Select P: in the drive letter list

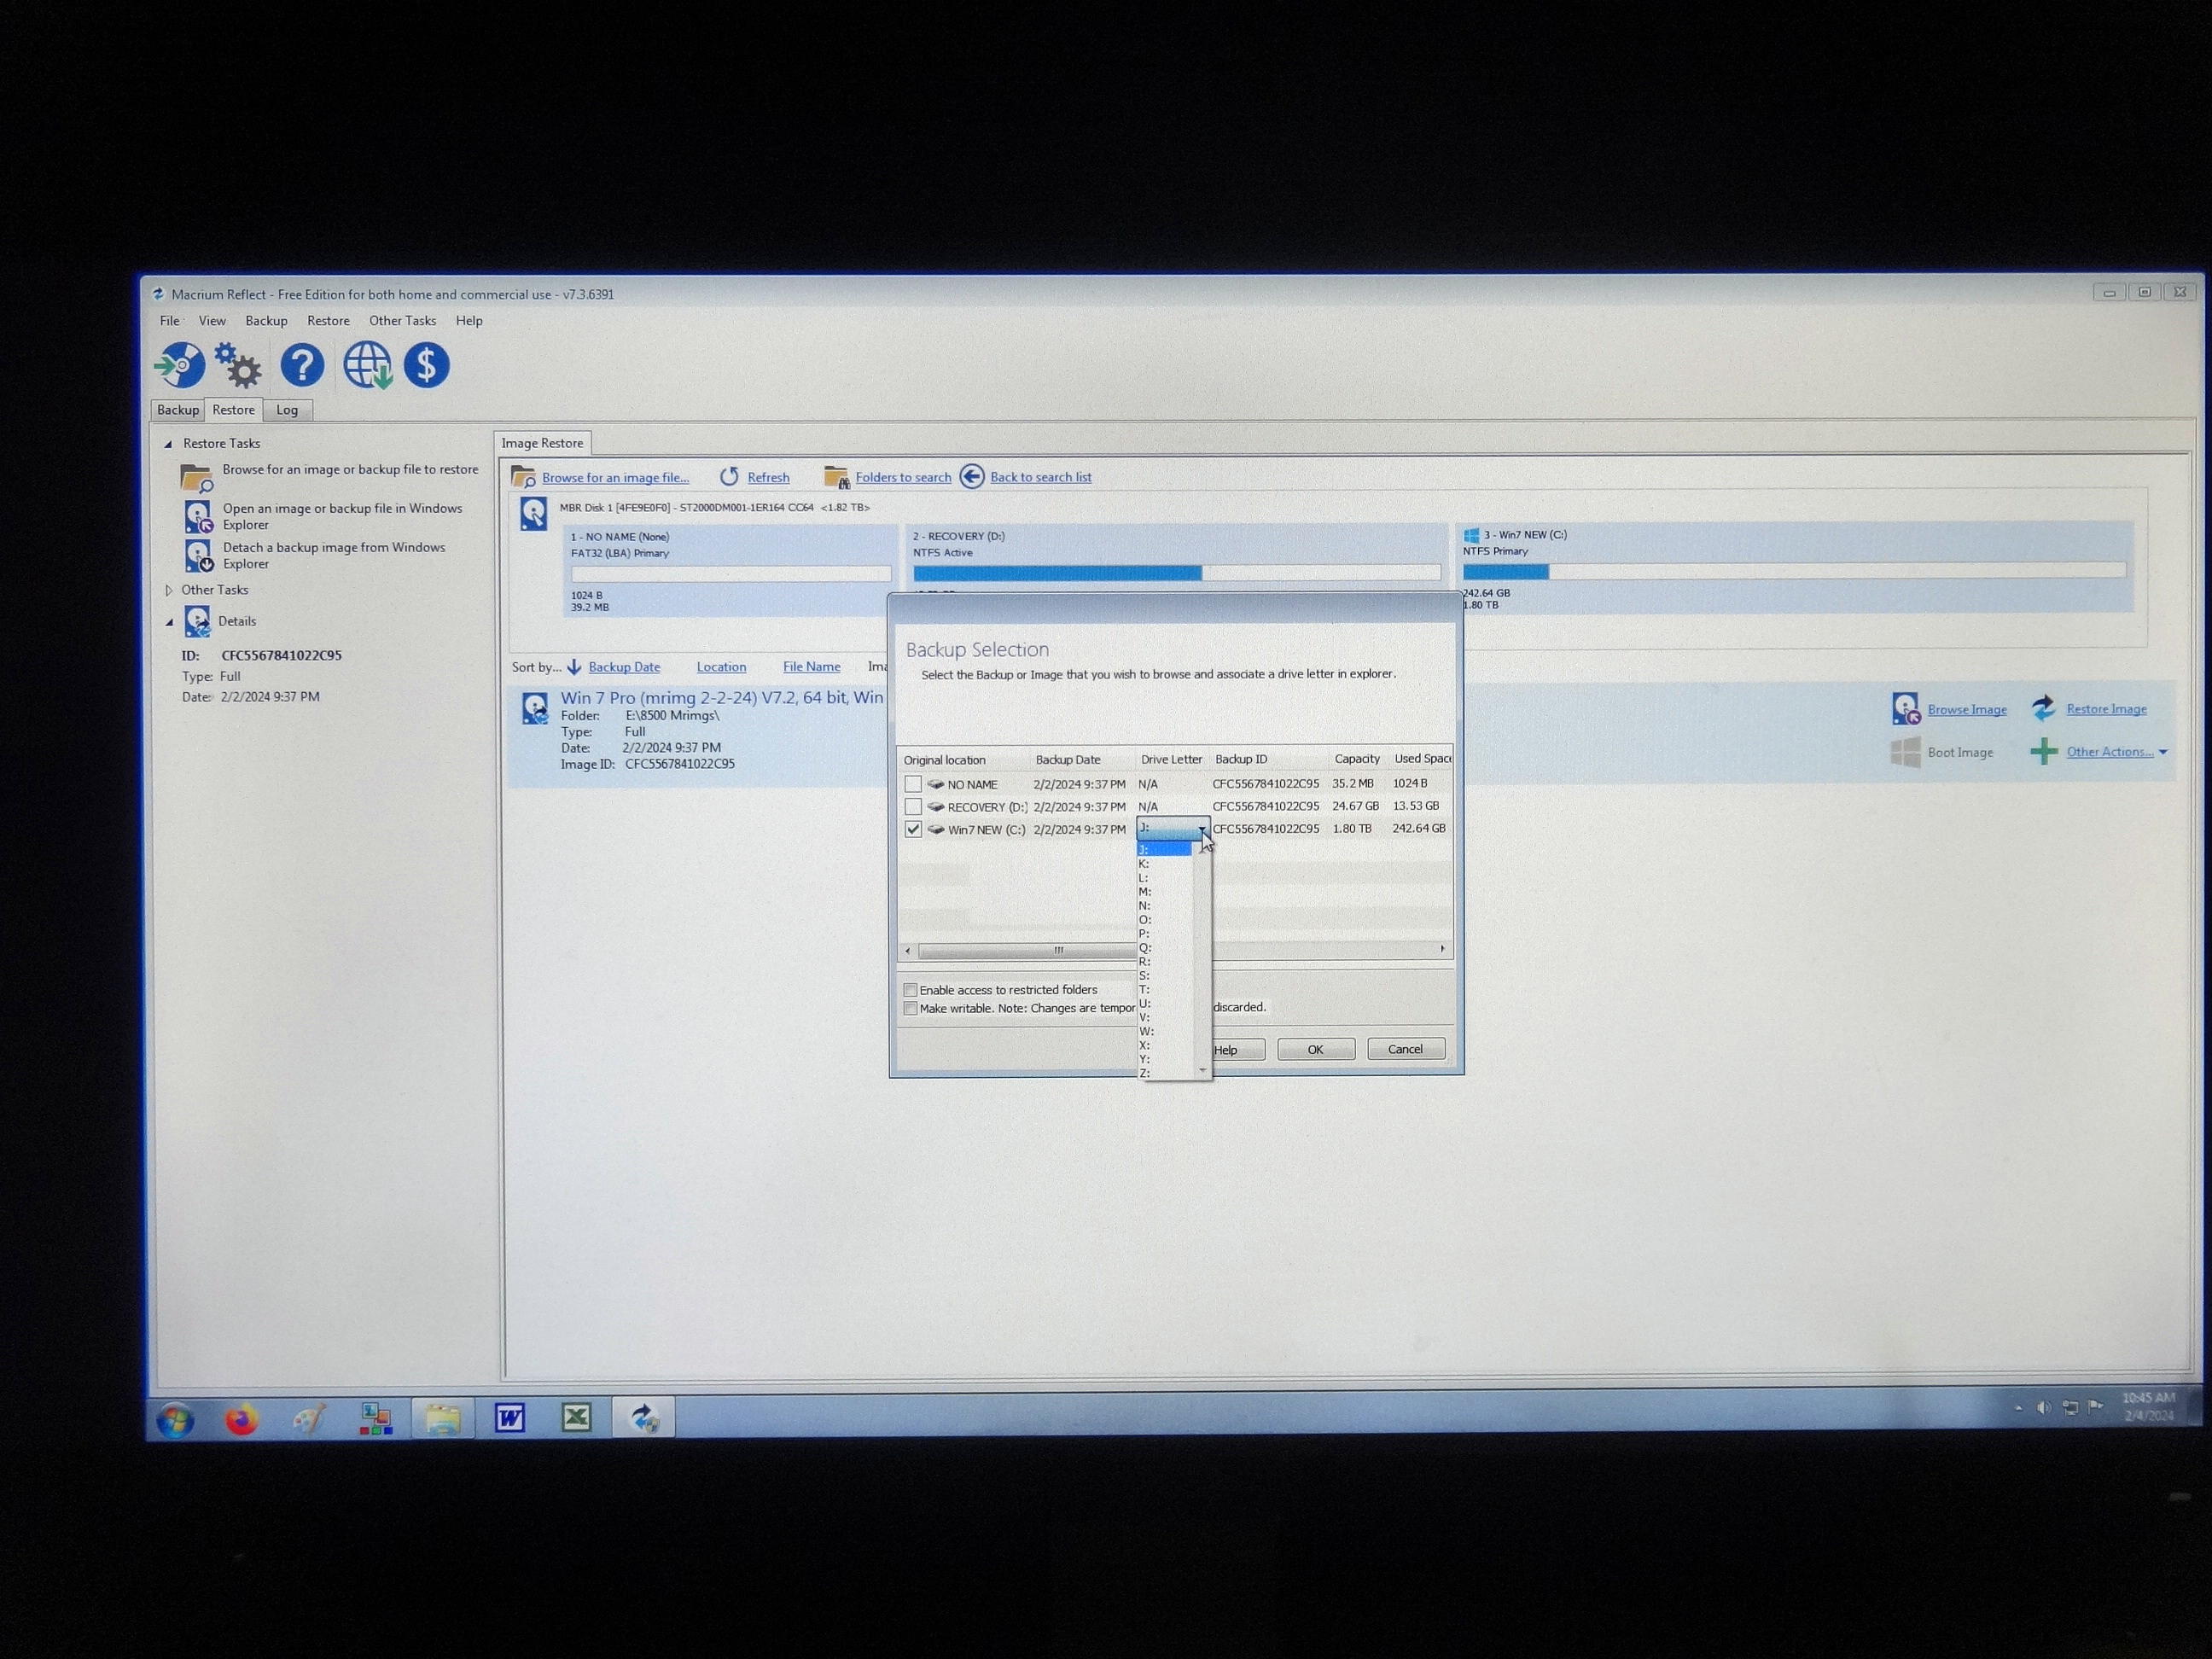(x=1165, y=933)
